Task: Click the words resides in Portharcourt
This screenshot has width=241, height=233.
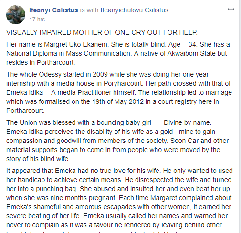Action: [40, 62]
